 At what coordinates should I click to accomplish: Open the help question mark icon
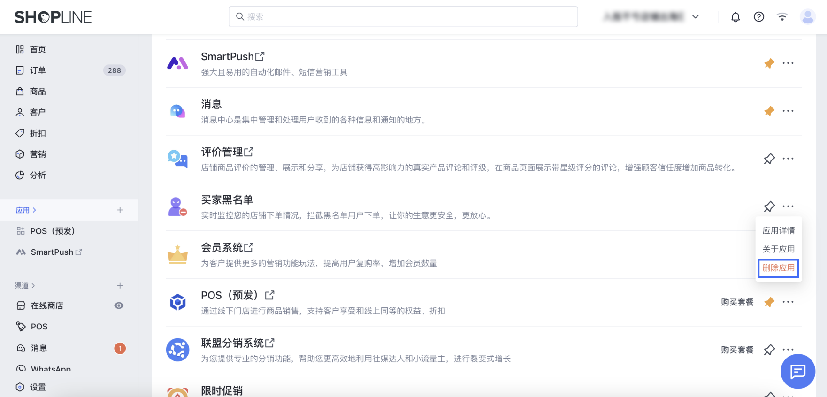tap(759, 17)
